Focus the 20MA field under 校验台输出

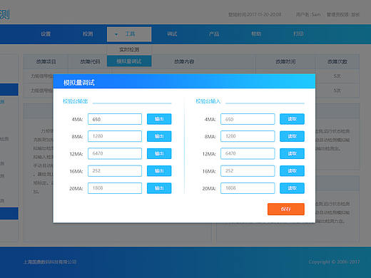coord(115,188)
